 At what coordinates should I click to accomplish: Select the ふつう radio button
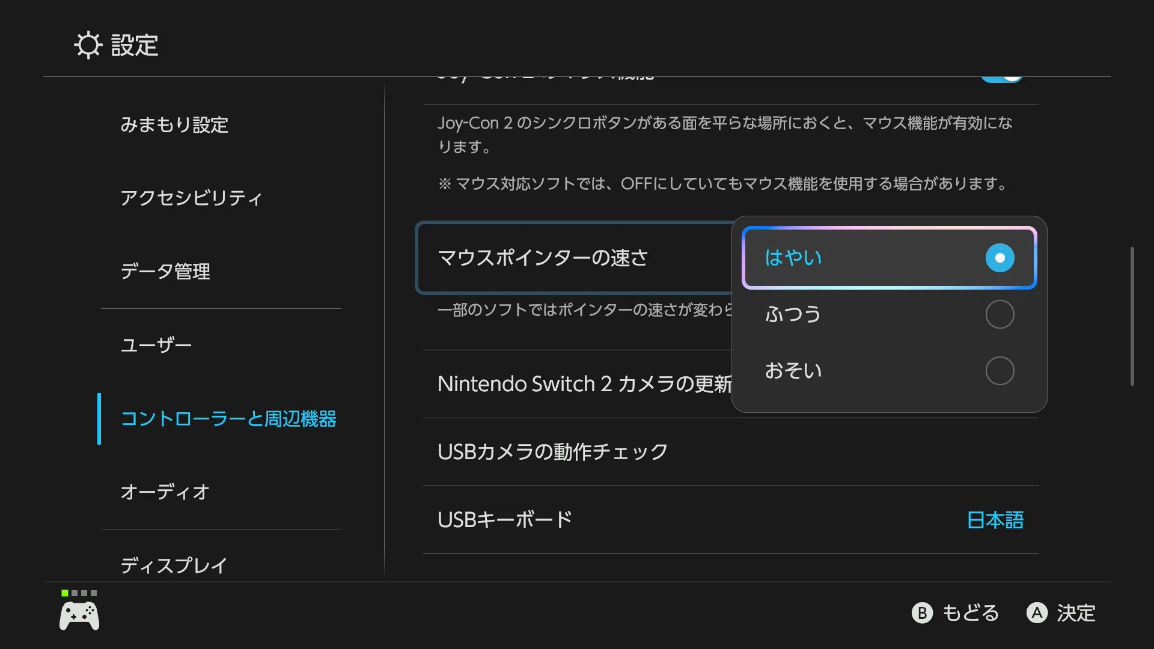1000,314
